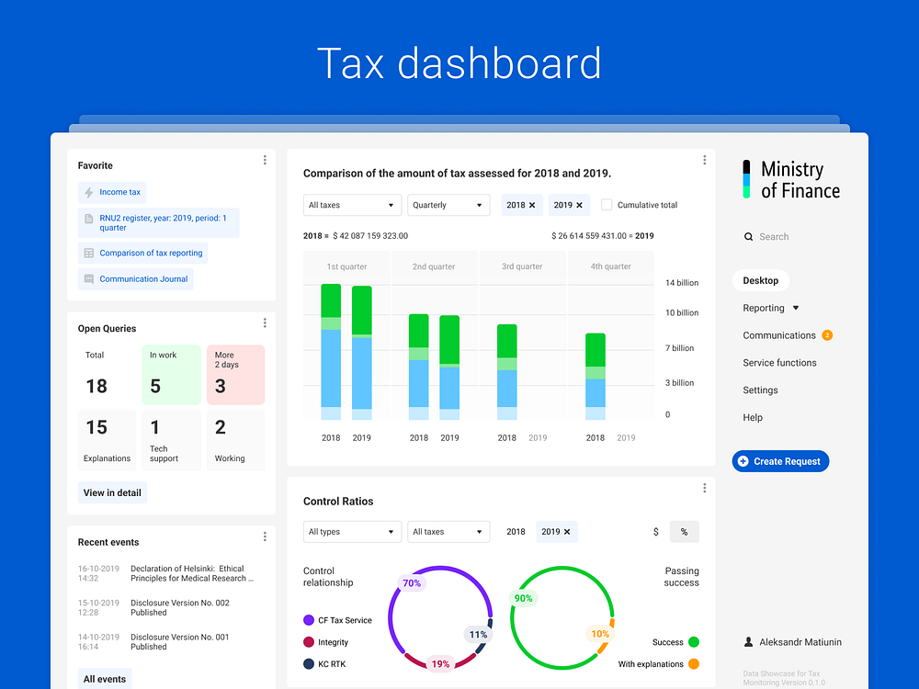Image resolution: width=919 pixels, height=689 pixels.
Task: Click the green Success legend dot
Action: click(693, 642)
